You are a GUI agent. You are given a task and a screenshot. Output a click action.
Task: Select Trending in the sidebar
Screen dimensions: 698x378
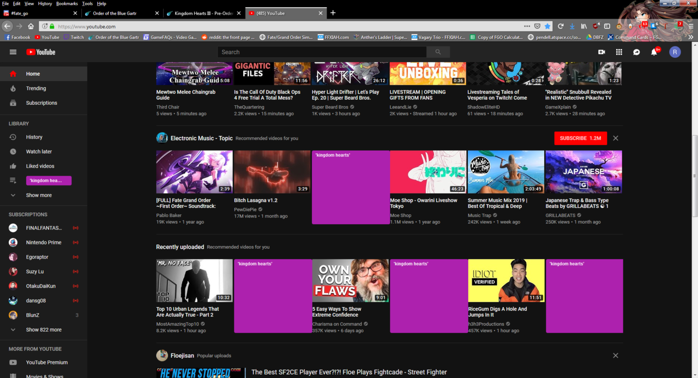(x=44, y=88)
